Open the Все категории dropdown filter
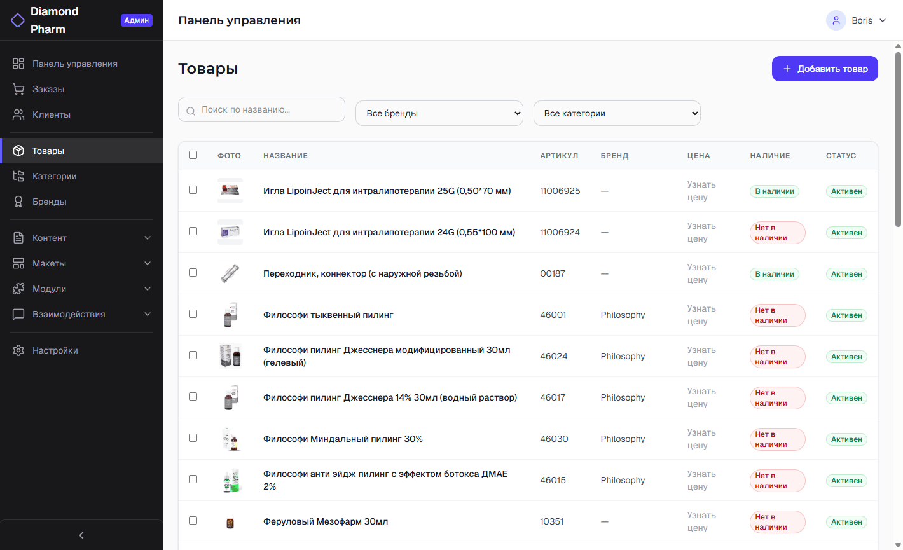This screenshot has width=903, height=550. point(617,113)
